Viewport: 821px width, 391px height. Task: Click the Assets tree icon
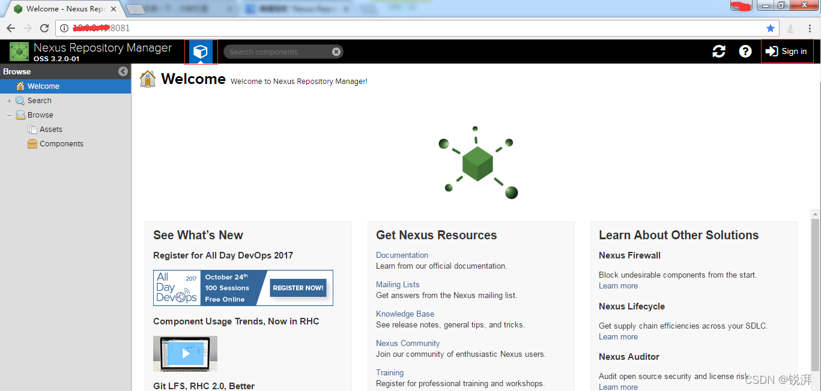click(x=32, y=130)
